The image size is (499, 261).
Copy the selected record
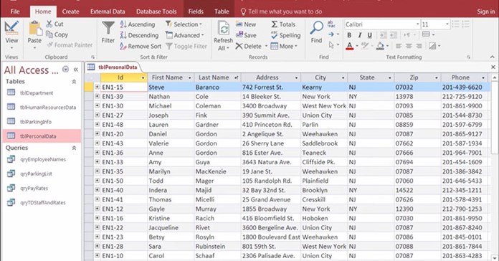coord(57,34)
